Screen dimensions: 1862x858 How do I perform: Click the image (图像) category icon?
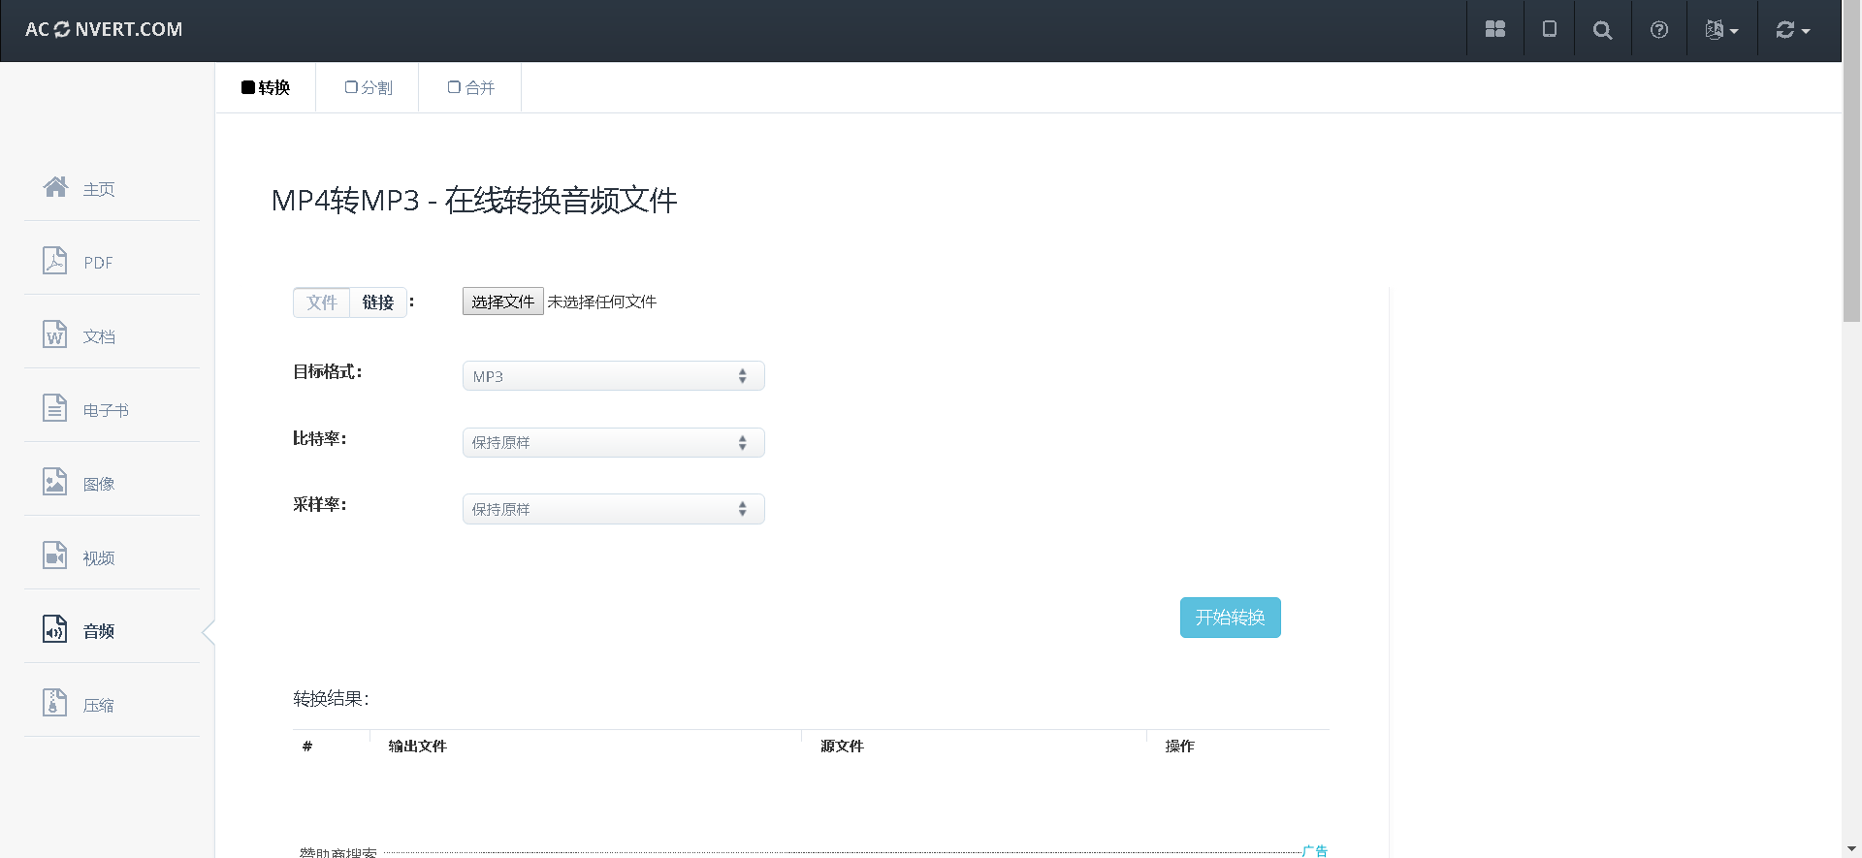(55, 482)
